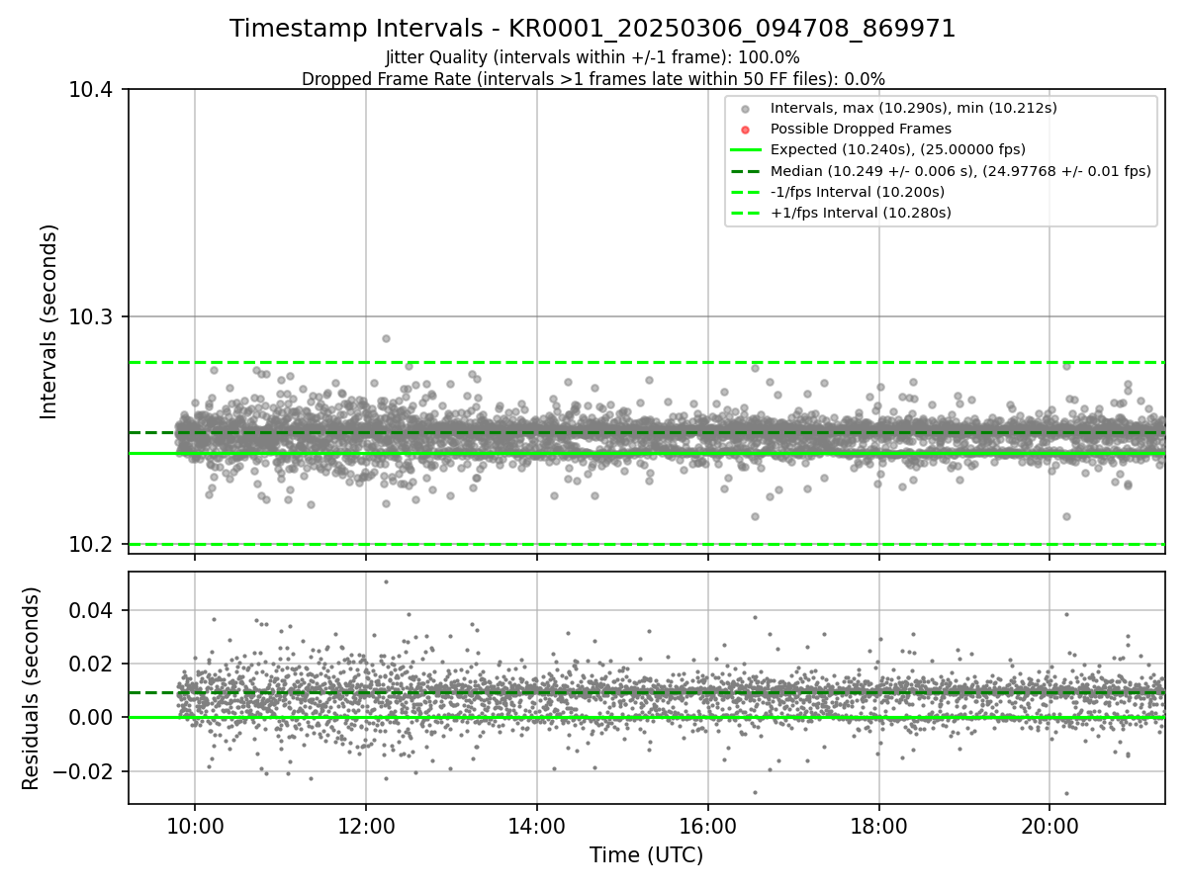This screenshot has height=890, width=1187.
Task: Click legend entry Intervals max (10.290s)
Action: (914, 108)
